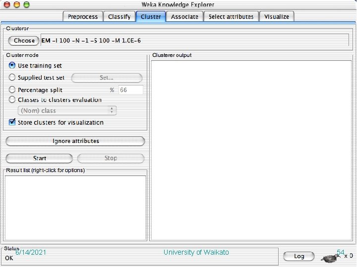Start the clustering run
The height and width of the screenshot is (267, 357).
tap(39, 158)
